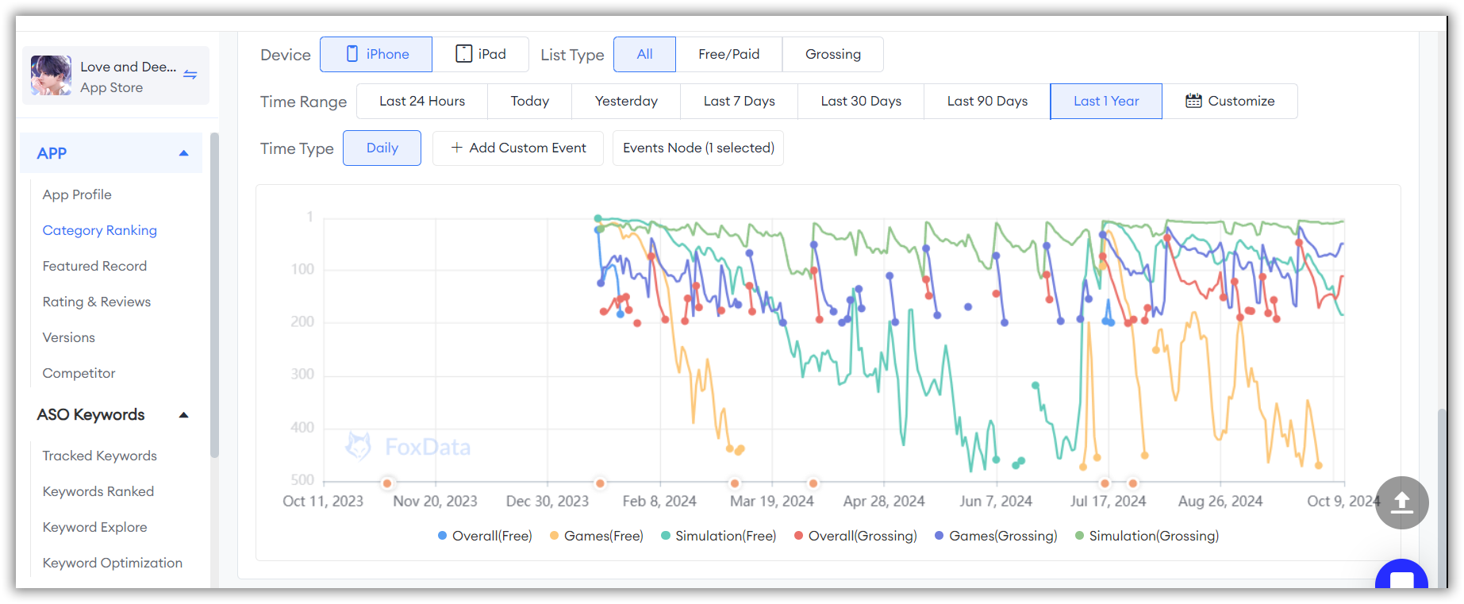The image size is (1464, 604).
Task: Open Featured Record page
Action: 94,266
